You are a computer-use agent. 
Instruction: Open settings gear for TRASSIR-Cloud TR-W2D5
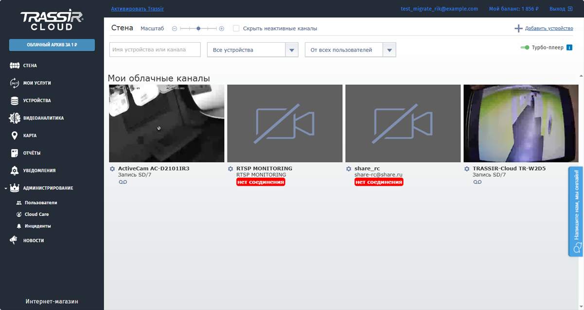(467, 169)
